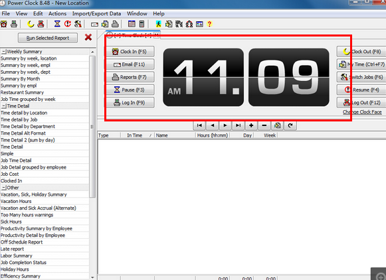The image size is (386, 280).
Task: Click the yellow question mark help icon
Action: 209,24
